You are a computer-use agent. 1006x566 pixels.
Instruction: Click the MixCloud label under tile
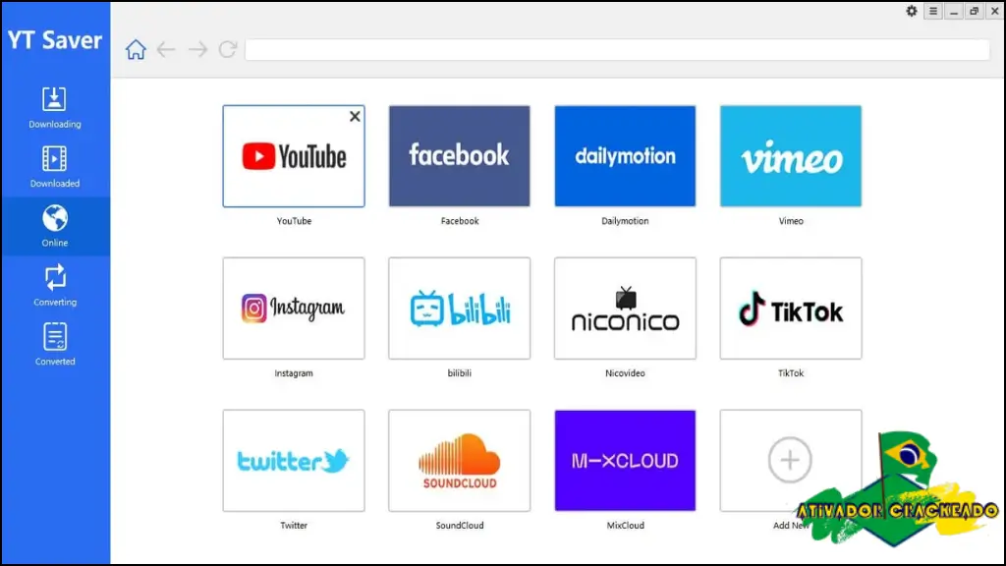point(625,525)
